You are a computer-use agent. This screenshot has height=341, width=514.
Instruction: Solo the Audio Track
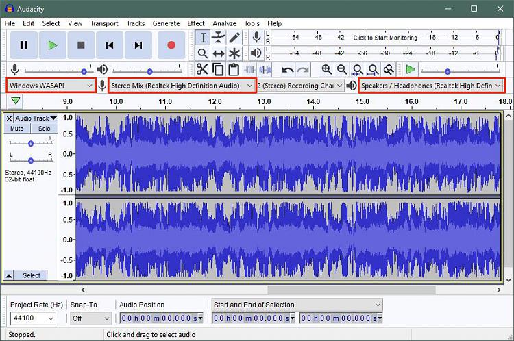pos(45,129)
